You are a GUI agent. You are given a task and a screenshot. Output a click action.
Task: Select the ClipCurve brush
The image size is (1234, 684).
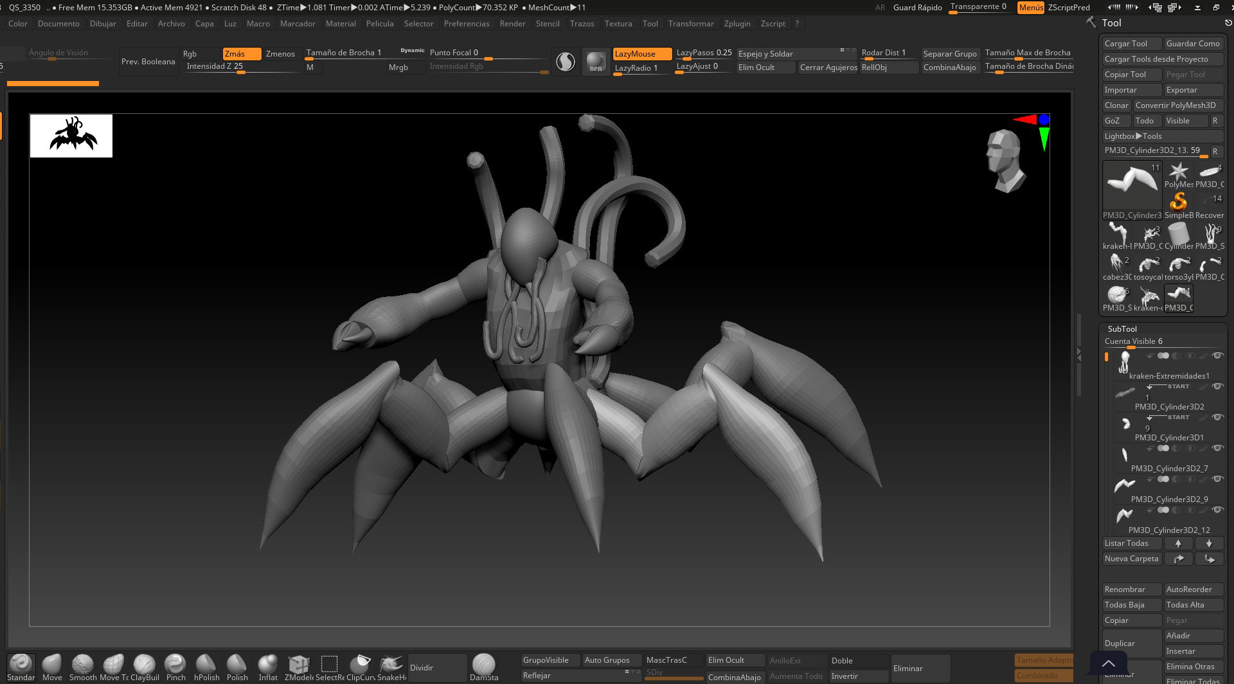[361, 667]
